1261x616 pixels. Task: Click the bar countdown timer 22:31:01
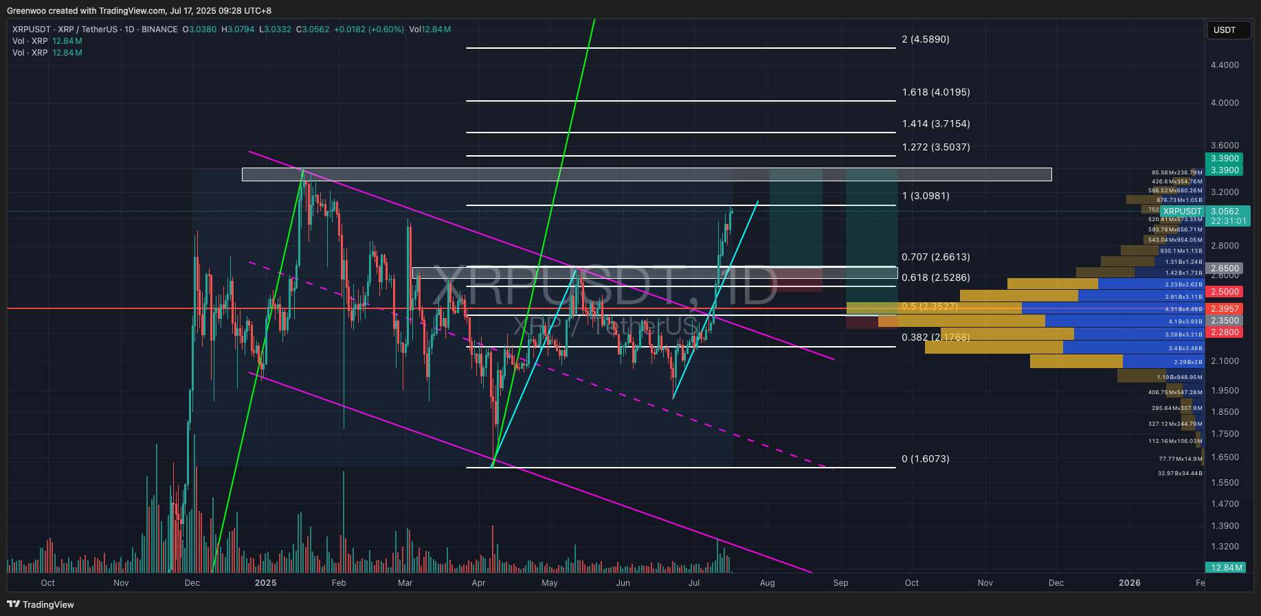click(x=1228, y=221)
